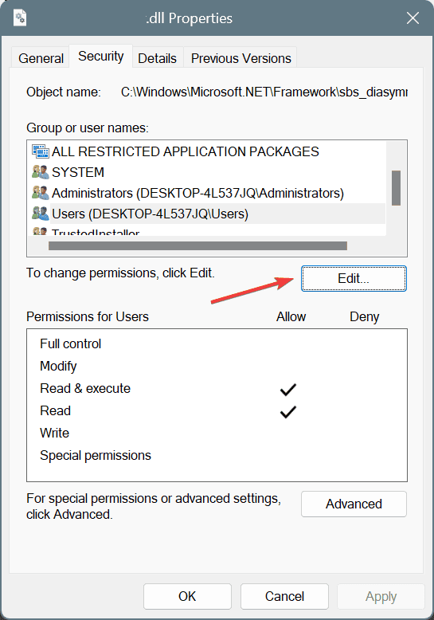
Task: Click the Edit... permissions button
Action: [354, 279]
